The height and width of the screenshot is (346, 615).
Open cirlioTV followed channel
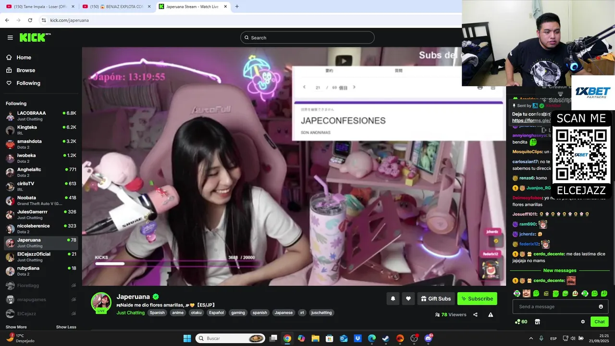[x=41, y=186]
